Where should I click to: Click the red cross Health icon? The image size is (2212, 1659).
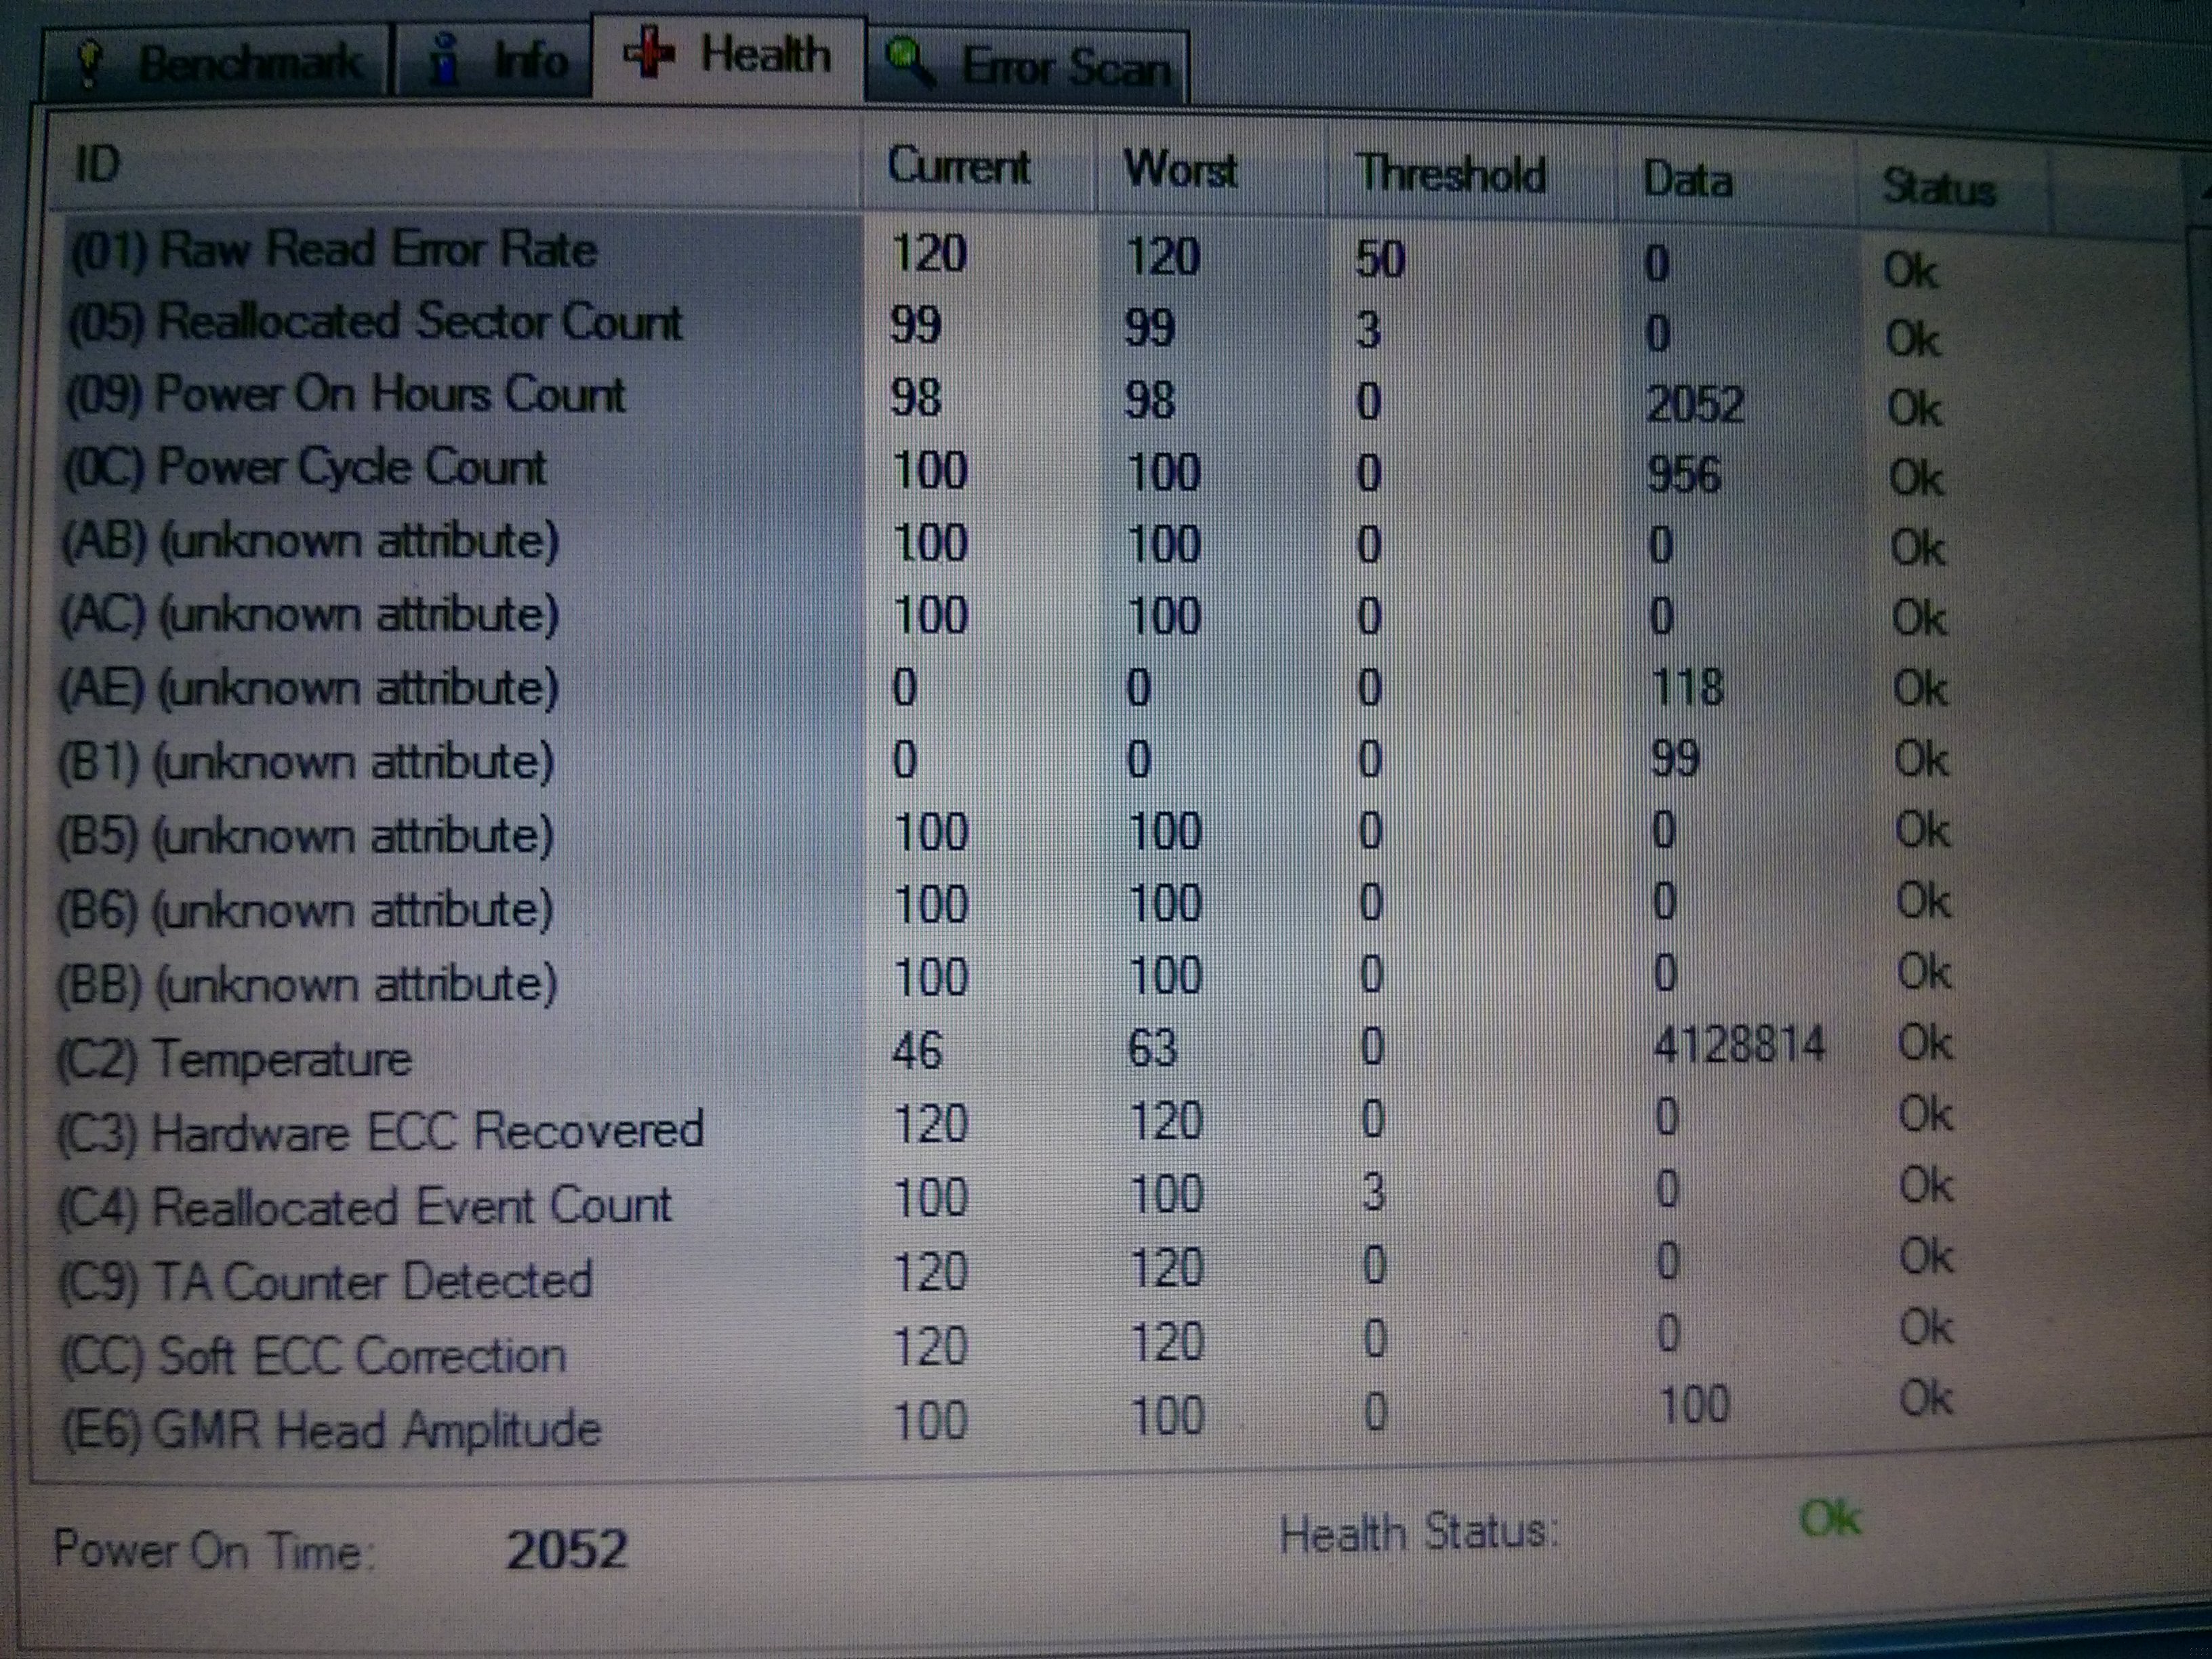[649, 52]
